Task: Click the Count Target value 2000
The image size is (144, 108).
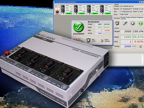Action: tap(126, 31)
